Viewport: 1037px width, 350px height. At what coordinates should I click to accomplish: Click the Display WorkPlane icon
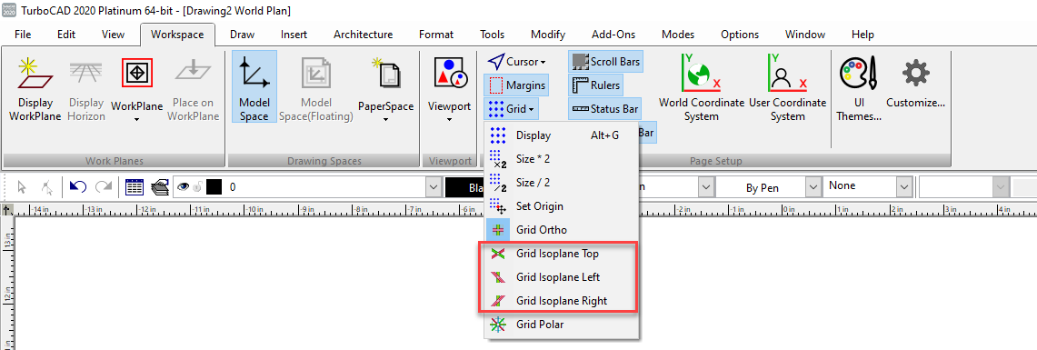tap(35, 73)
